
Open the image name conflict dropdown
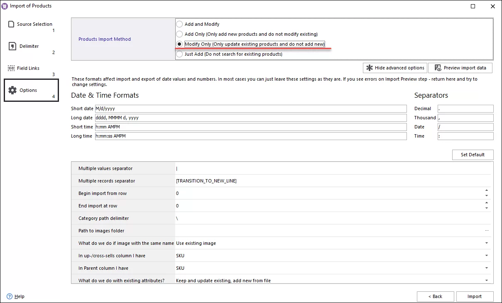coord(487,243)
